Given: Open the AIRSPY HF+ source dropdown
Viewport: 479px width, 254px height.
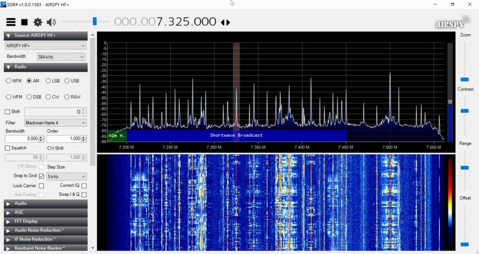Looking at the screenshot, I should tap(45, 45).
